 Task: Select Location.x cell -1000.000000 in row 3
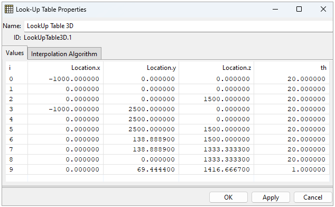[x=66, y=109]
